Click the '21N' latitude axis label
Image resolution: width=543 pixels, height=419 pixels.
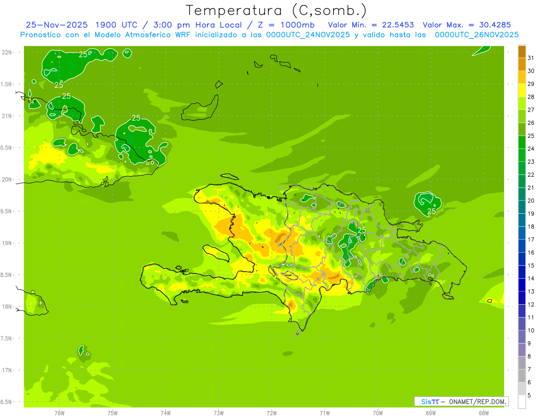7,116
